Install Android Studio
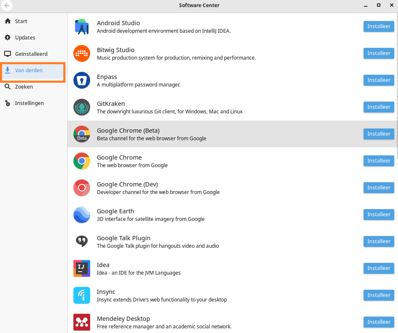 click(x=379, y=26)
